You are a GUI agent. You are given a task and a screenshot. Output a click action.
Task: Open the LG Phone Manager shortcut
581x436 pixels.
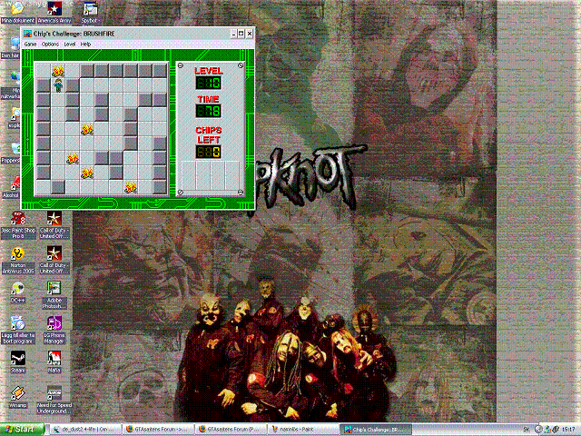[x=54, y=323]
